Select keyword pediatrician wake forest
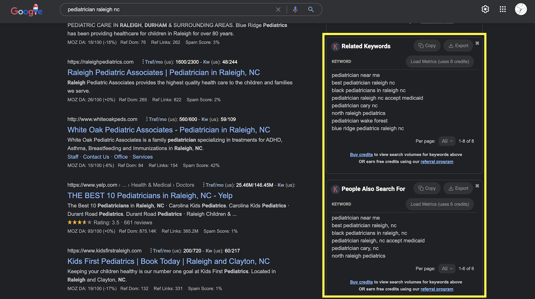Image resolution: width=535 pixels, height=299 pixels. tap(360, 121)
